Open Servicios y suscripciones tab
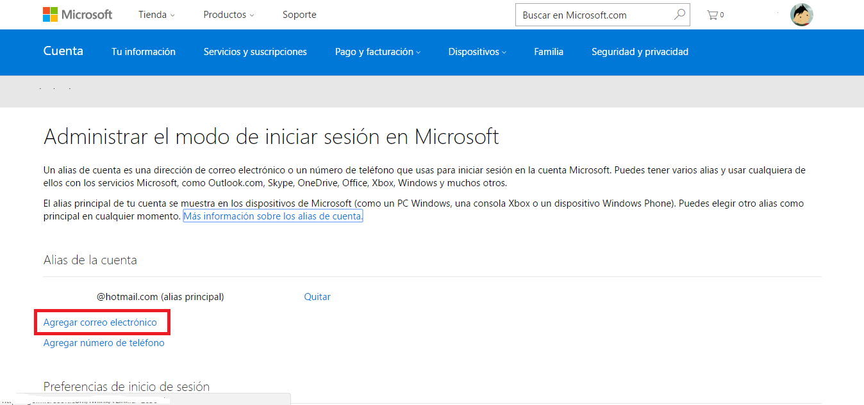 [255, 52]
